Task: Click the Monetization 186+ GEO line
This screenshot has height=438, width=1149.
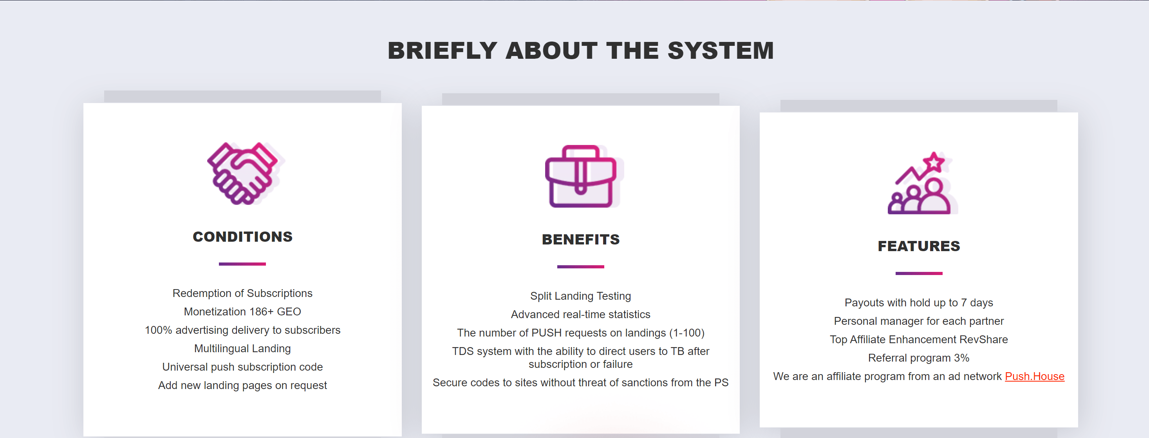Action: tap(242, 312)
